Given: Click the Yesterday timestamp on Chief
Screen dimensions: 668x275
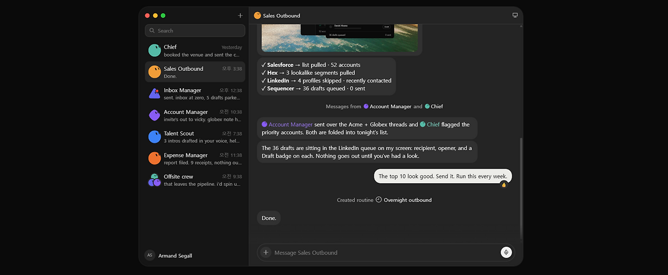Looking at the screenshot, I should tap(232, 47).
